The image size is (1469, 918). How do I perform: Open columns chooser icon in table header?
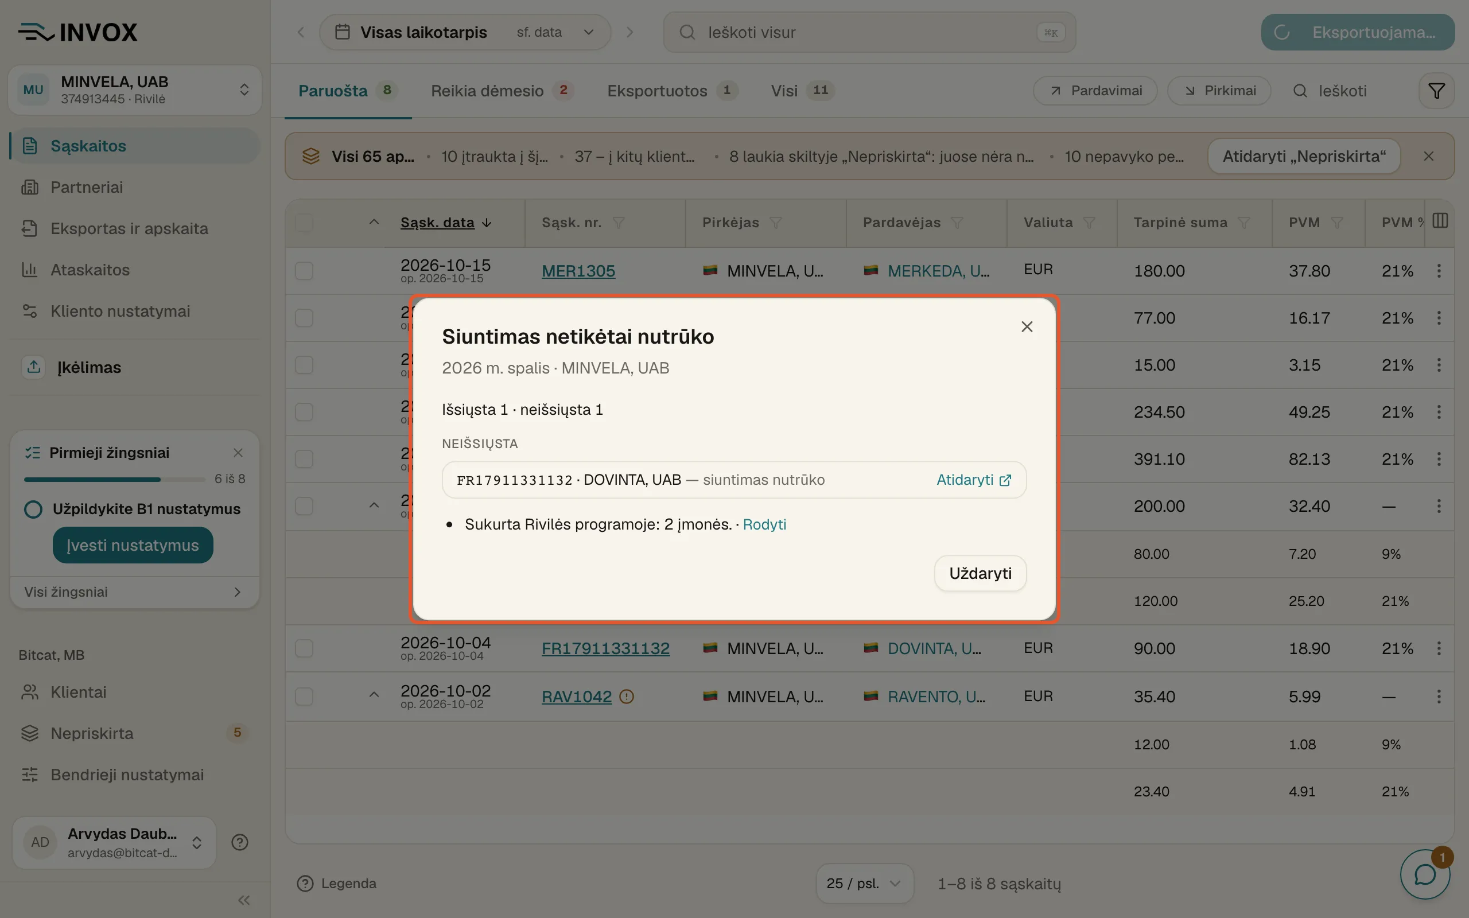[1440, 220]
